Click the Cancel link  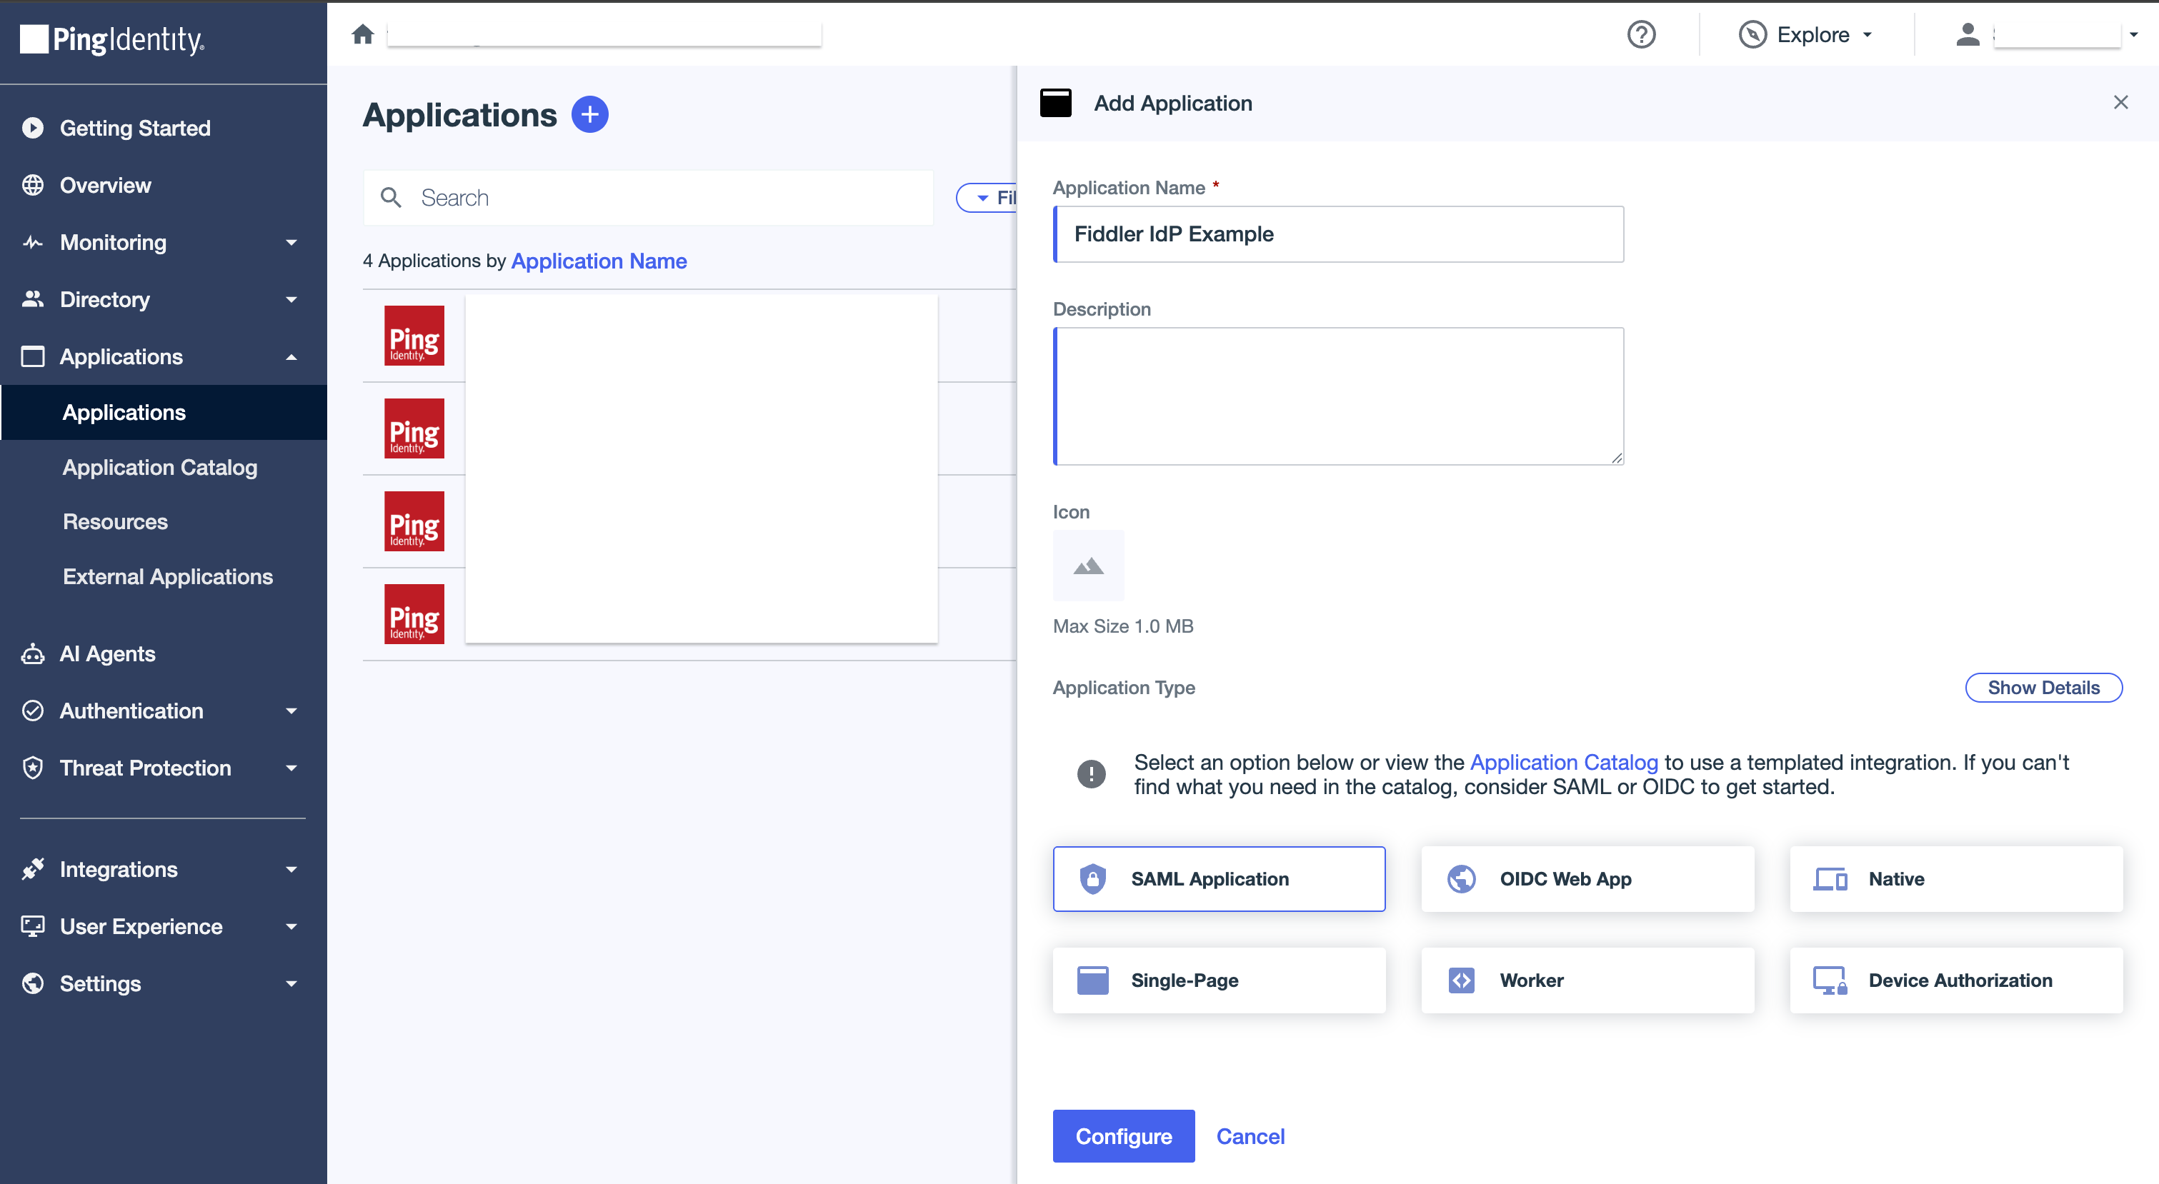[x=1250, y=1136]
